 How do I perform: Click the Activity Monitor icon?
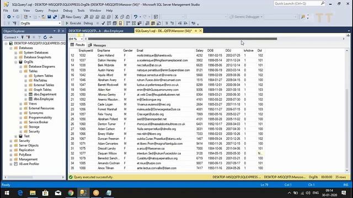[x=51, y=37]
